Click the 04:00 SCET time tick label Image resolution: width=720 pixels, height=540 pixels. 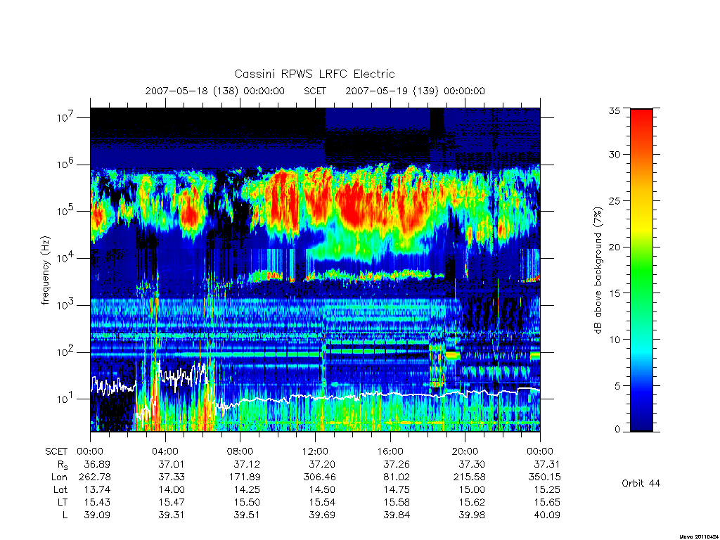coord(165,451)
